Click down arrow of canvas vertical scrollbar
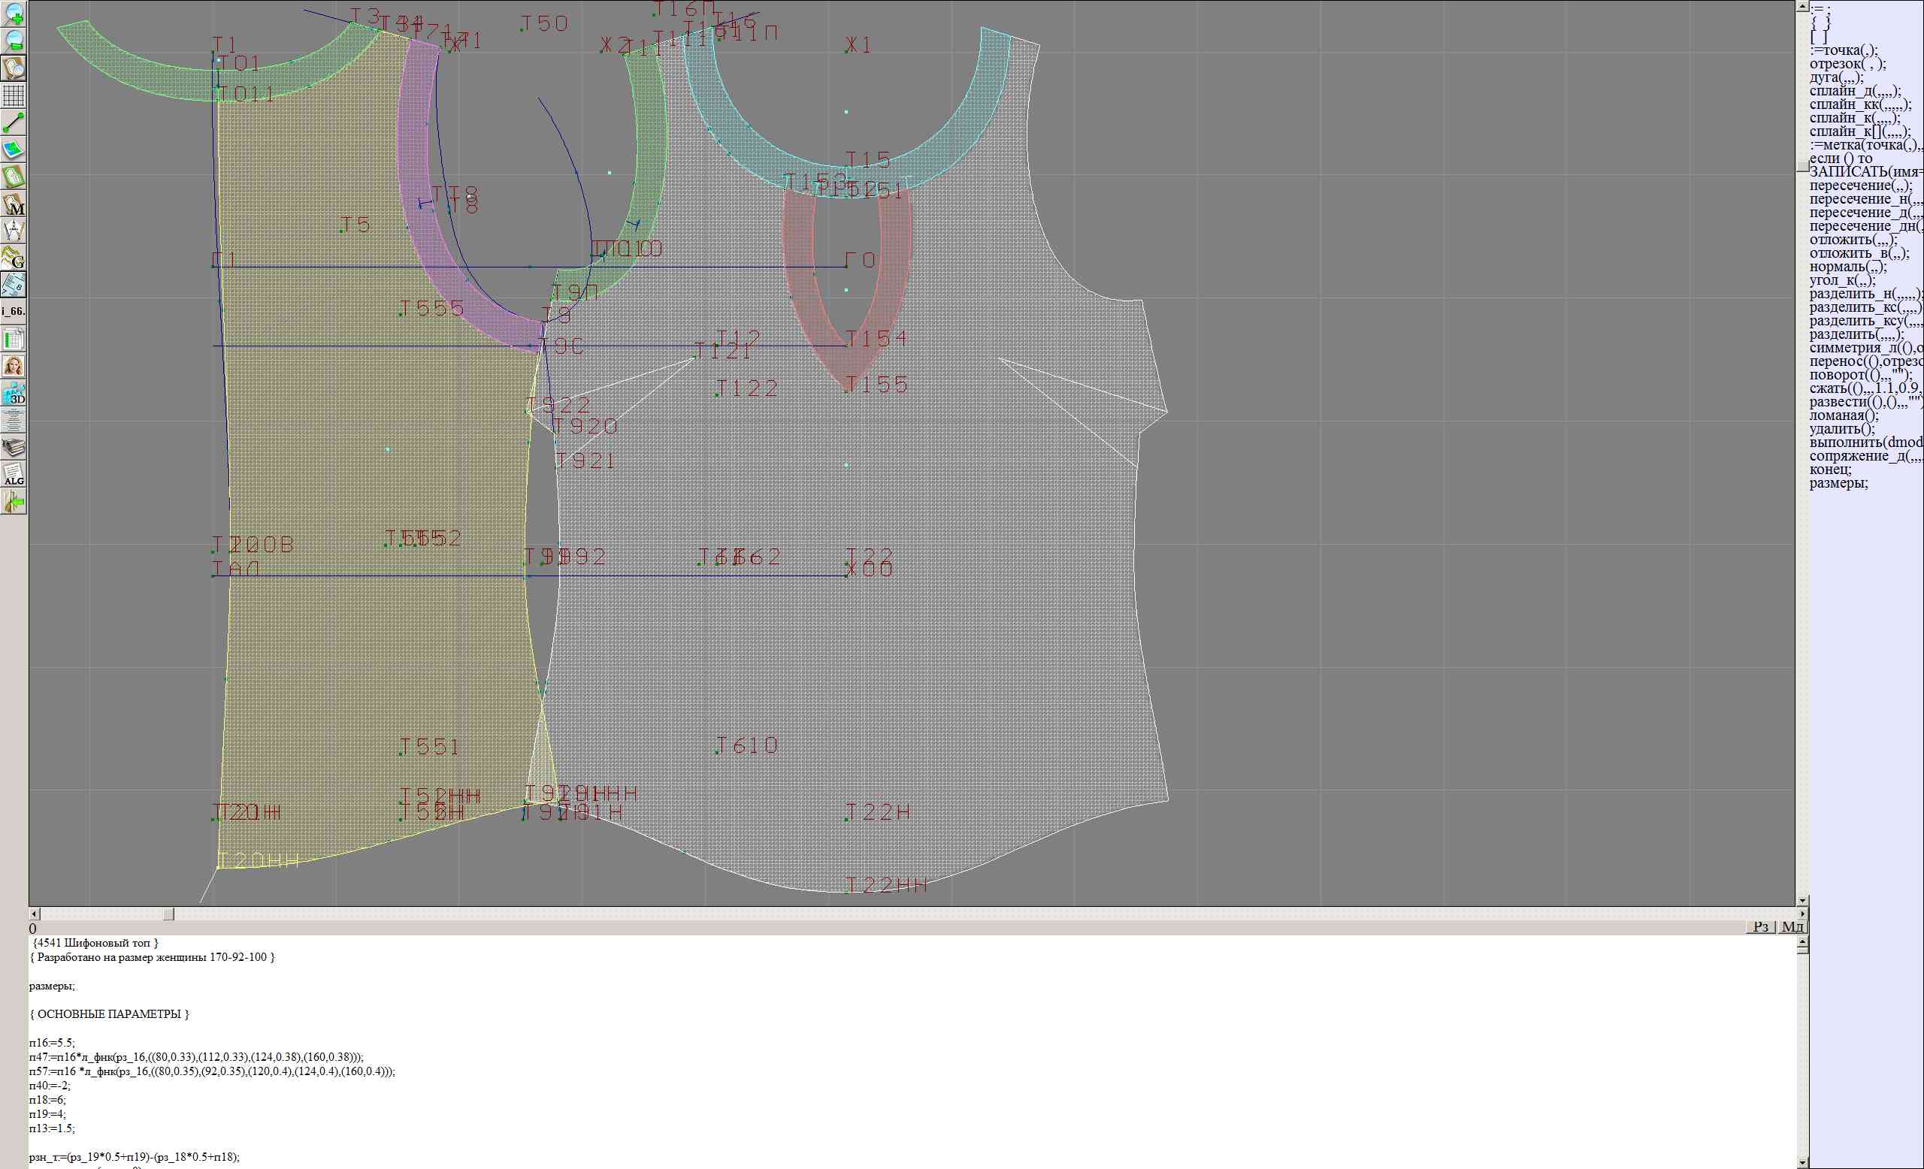This screenshot has width=1924, height=1169. click(x=1802, y=901)
